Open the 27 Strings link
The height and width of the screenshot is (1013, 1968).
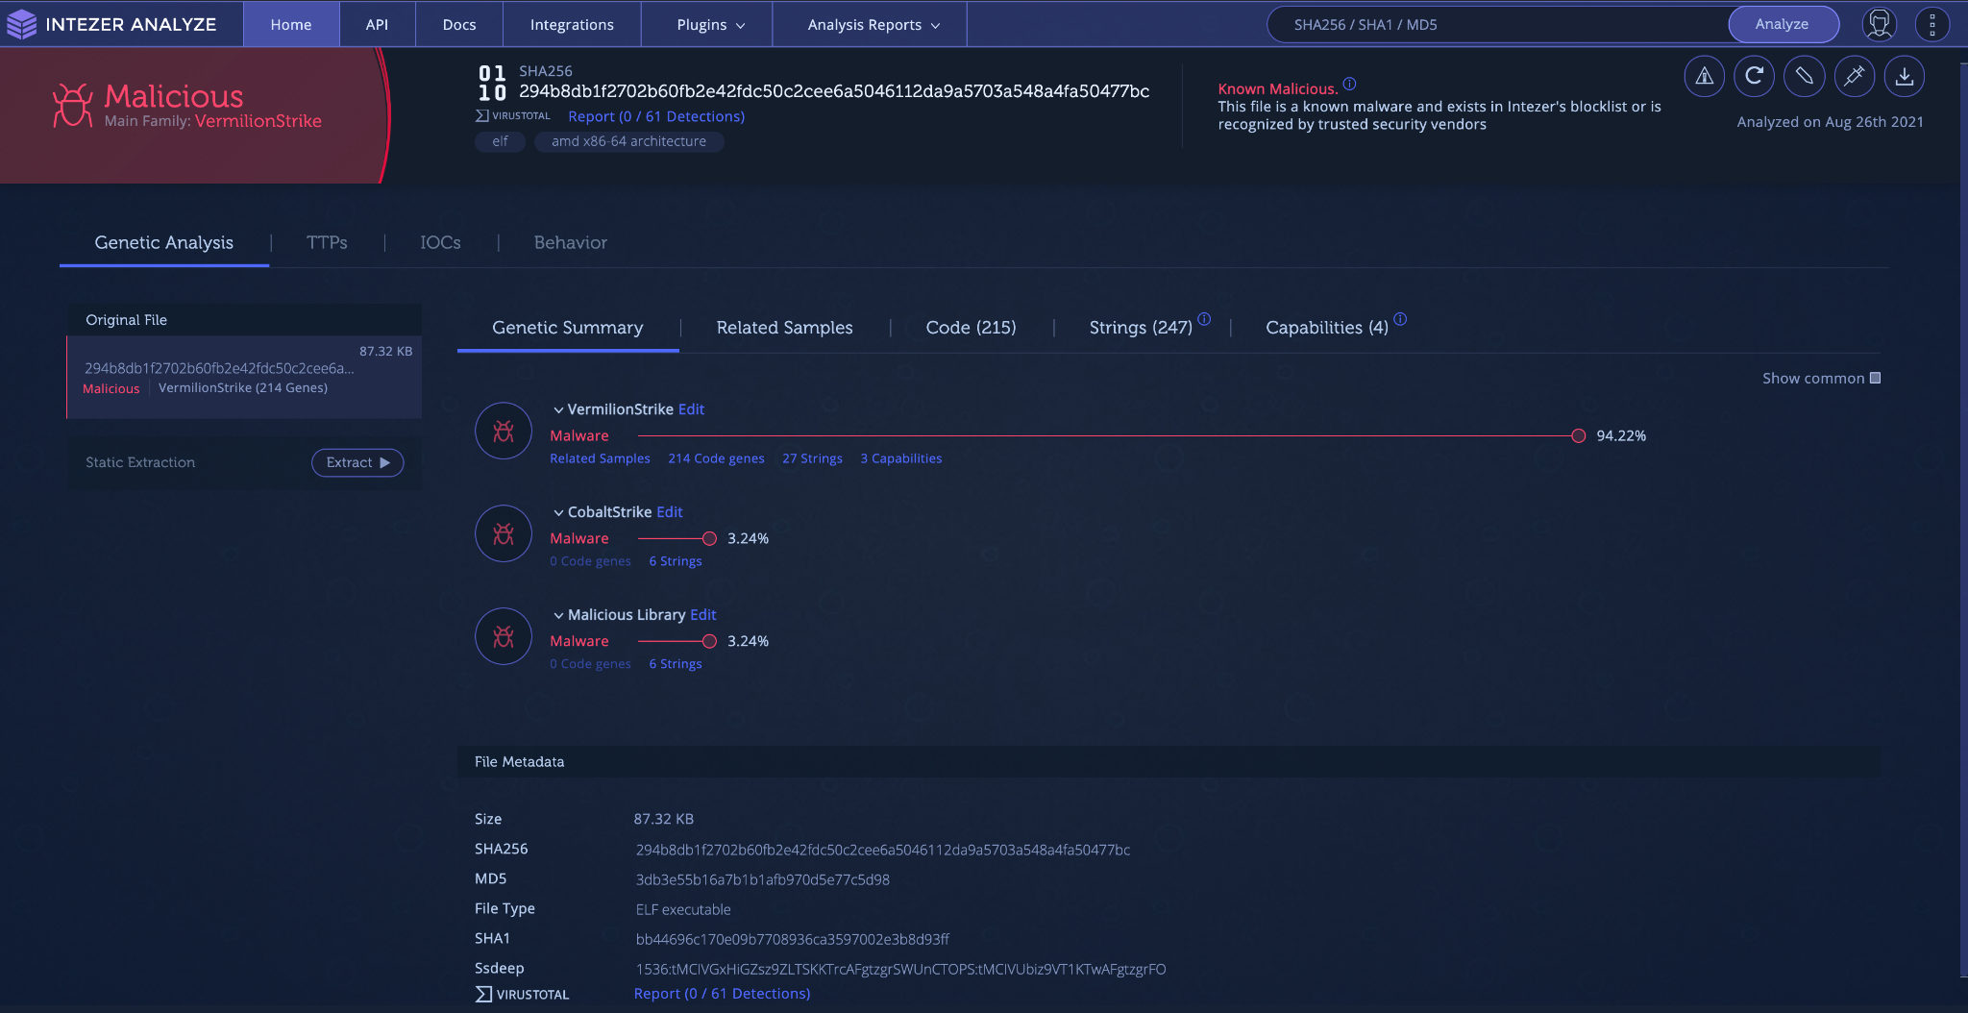812,458
